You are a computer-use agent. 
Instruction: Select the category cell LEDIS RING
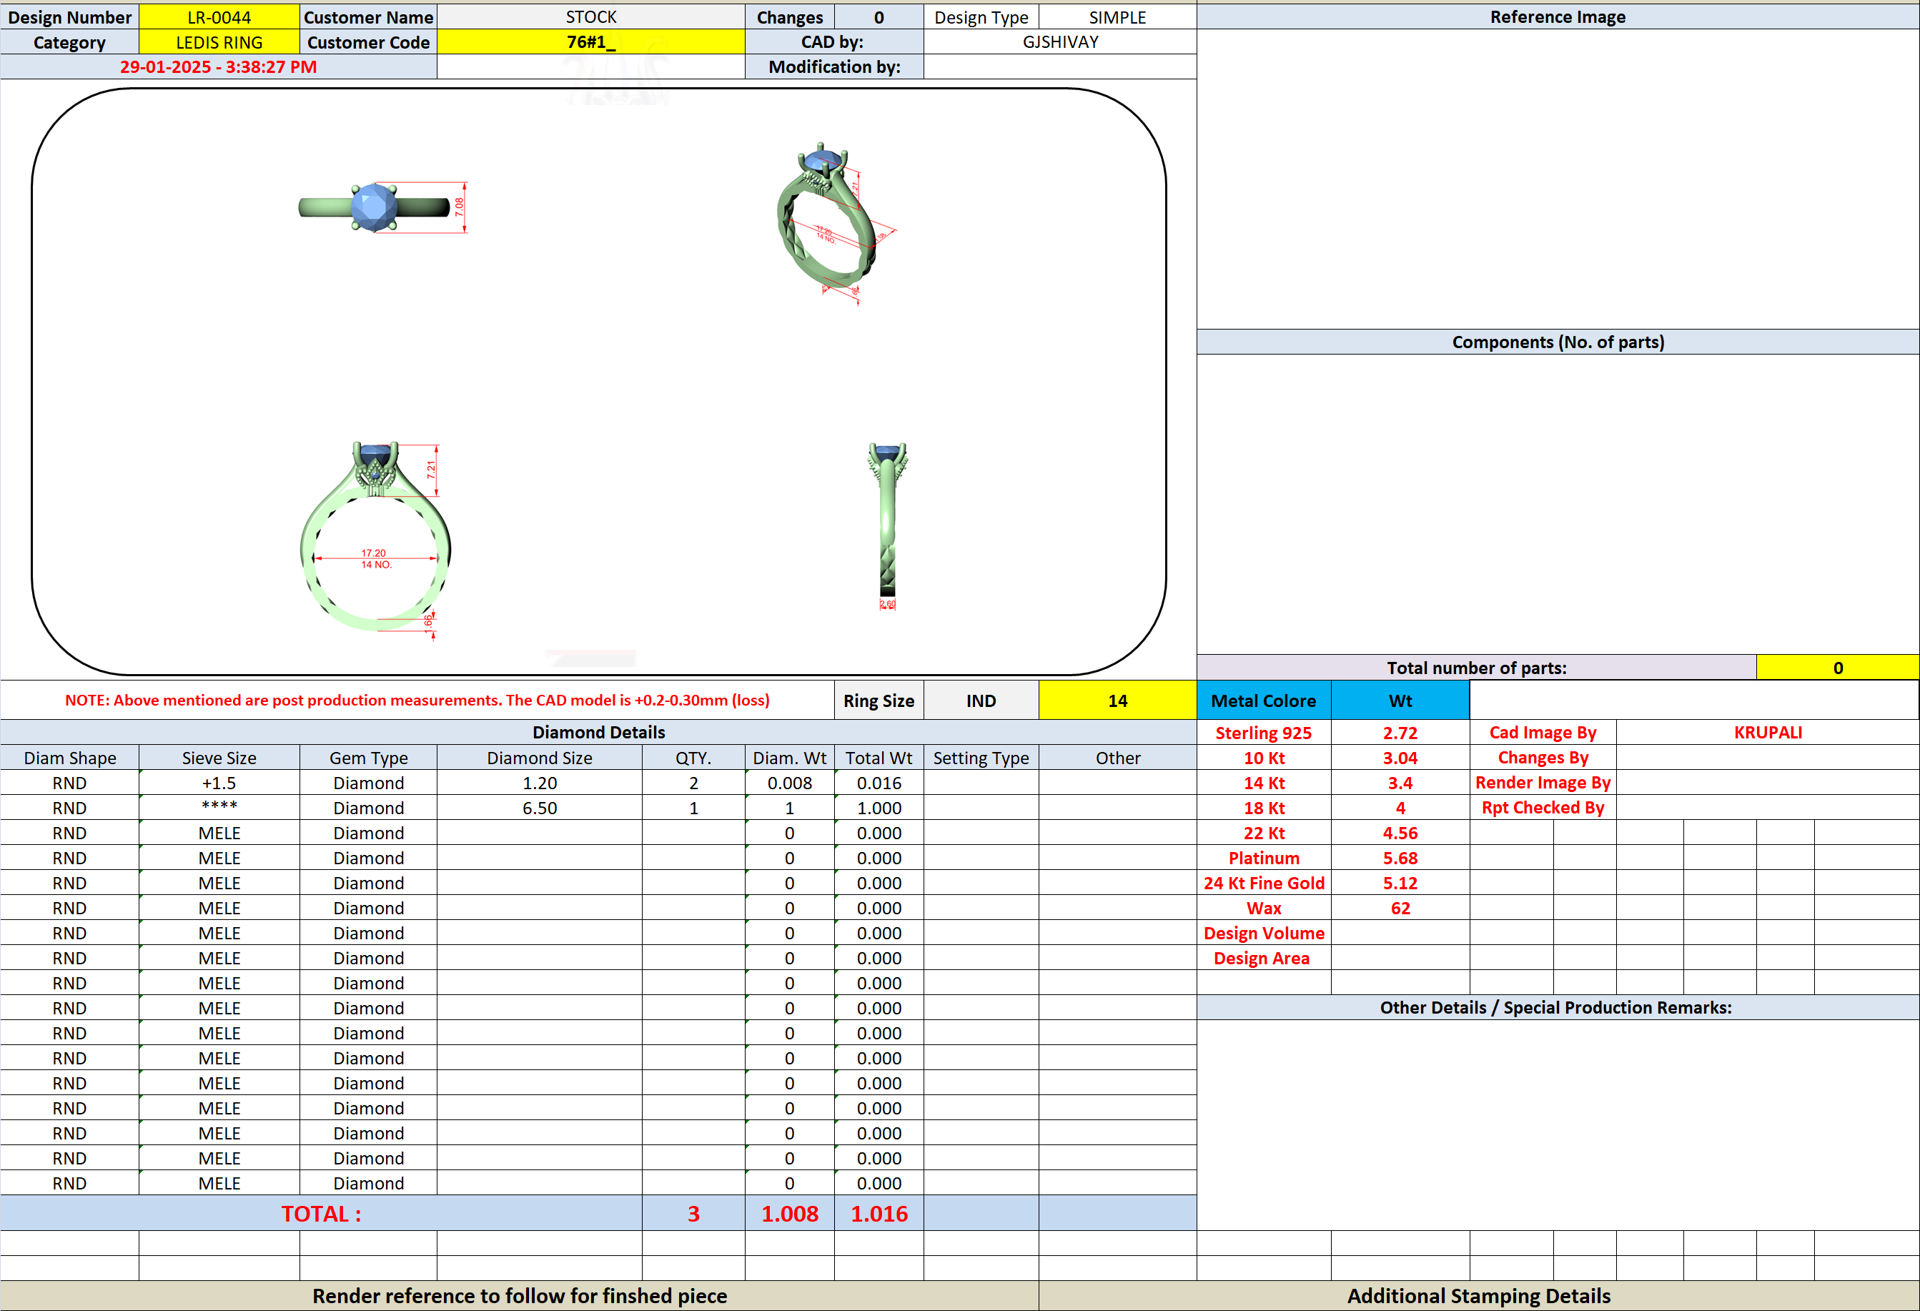coord(219,42)
